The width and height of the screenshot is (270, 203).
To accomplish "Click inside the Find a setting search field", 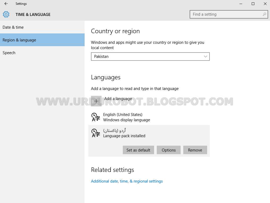I will (x=225, y=14).
